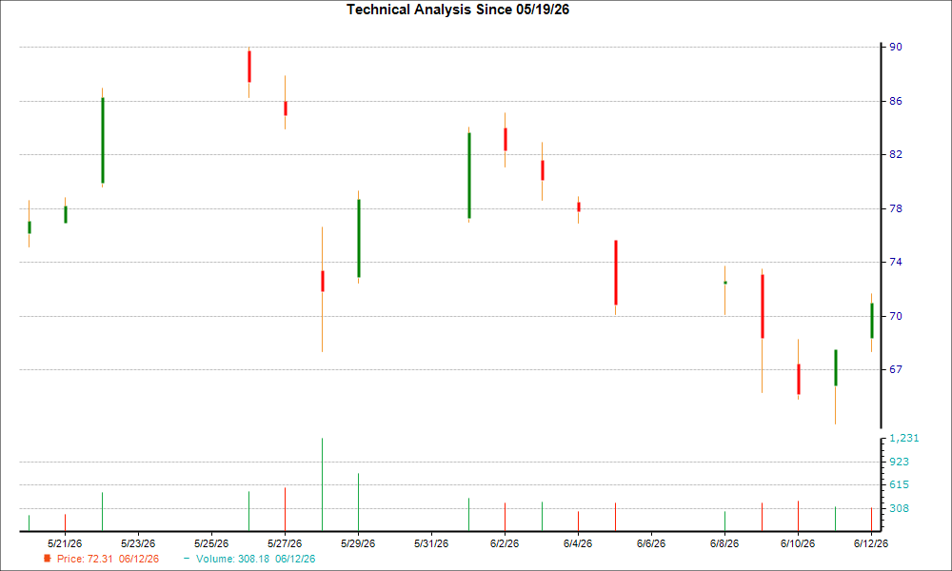Click the 615 volume axis label
The image size is (952, 571).
[900, 484]
